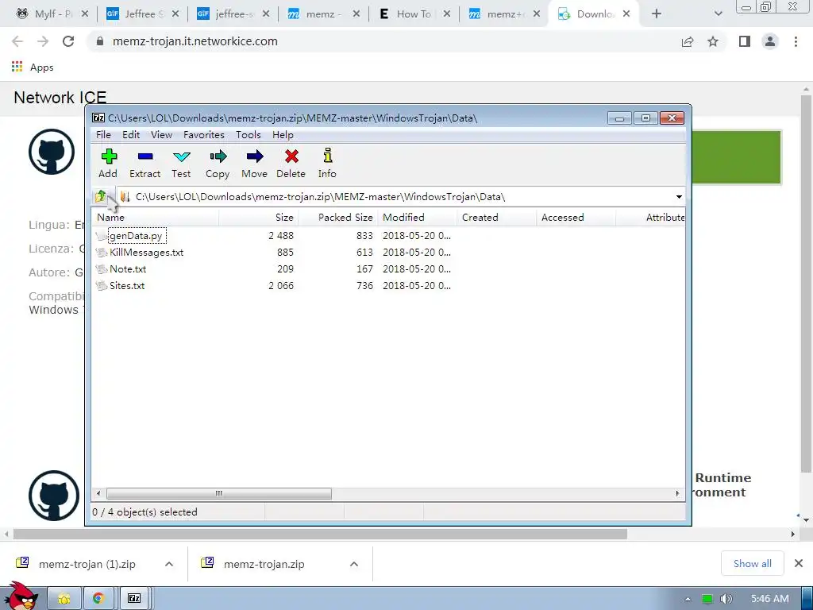Open the Chrome tab search dropdown
Screen dimensions: 813x610
[x=718, y=14]
